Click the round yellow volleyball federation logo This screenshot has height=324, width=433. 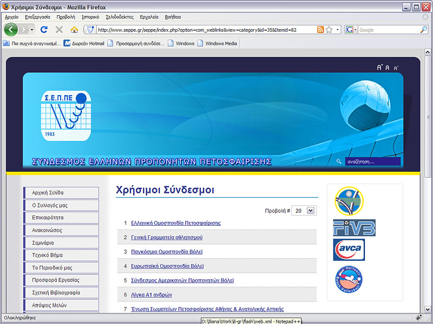[x=349, y=201]
